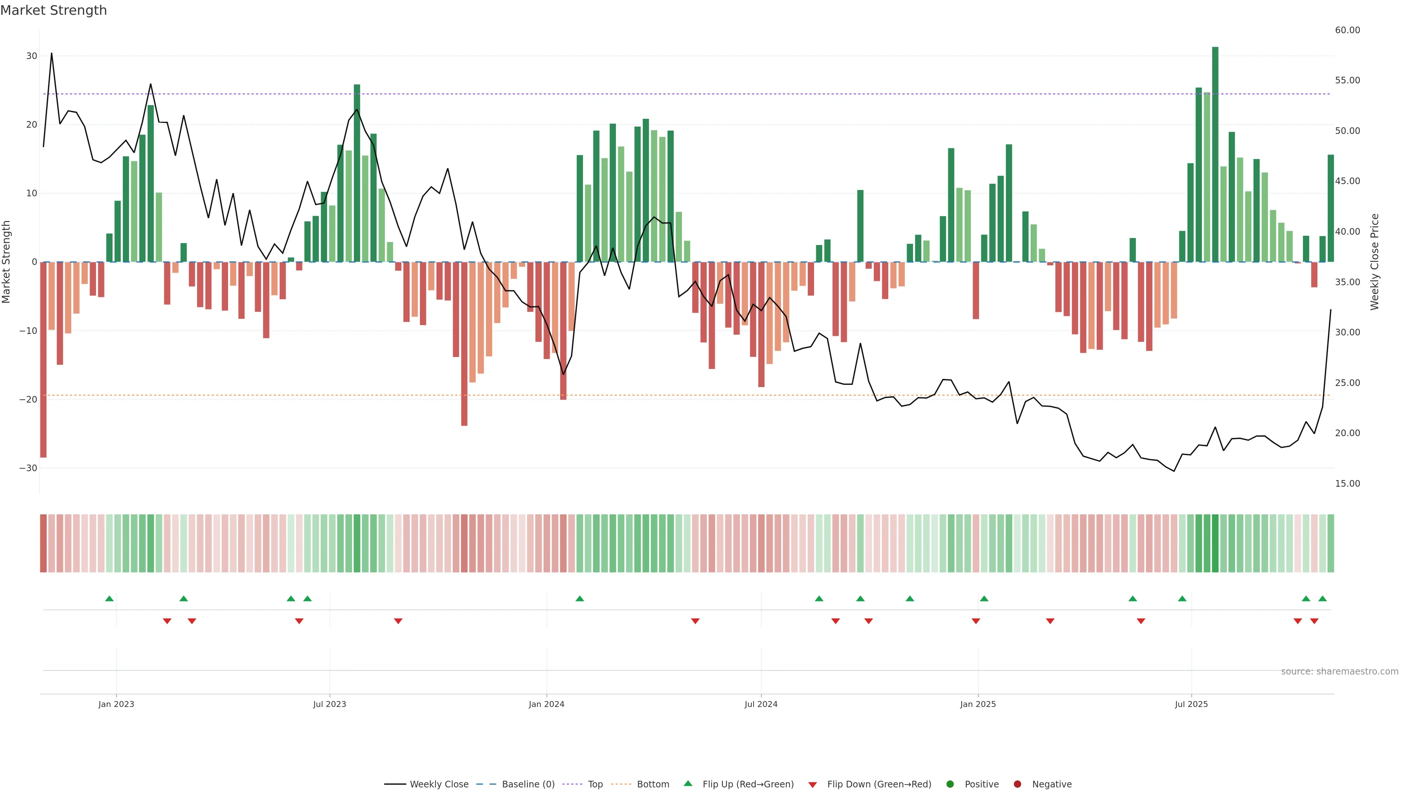Click the Market Strength chart title
The image size is (1417, 797).
pyautogui.click(x=54, y=10)
